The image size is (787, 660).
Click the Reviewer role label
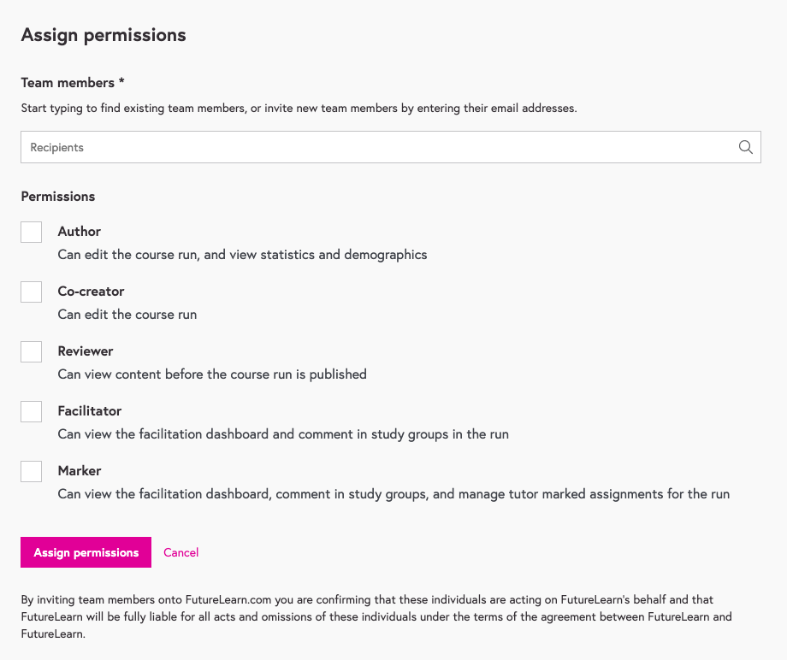[85, 351]
